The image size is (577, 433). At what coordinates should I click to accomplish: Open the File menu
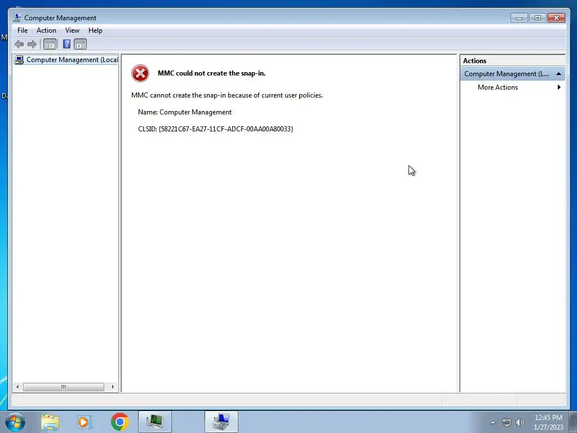coord(23,30)
